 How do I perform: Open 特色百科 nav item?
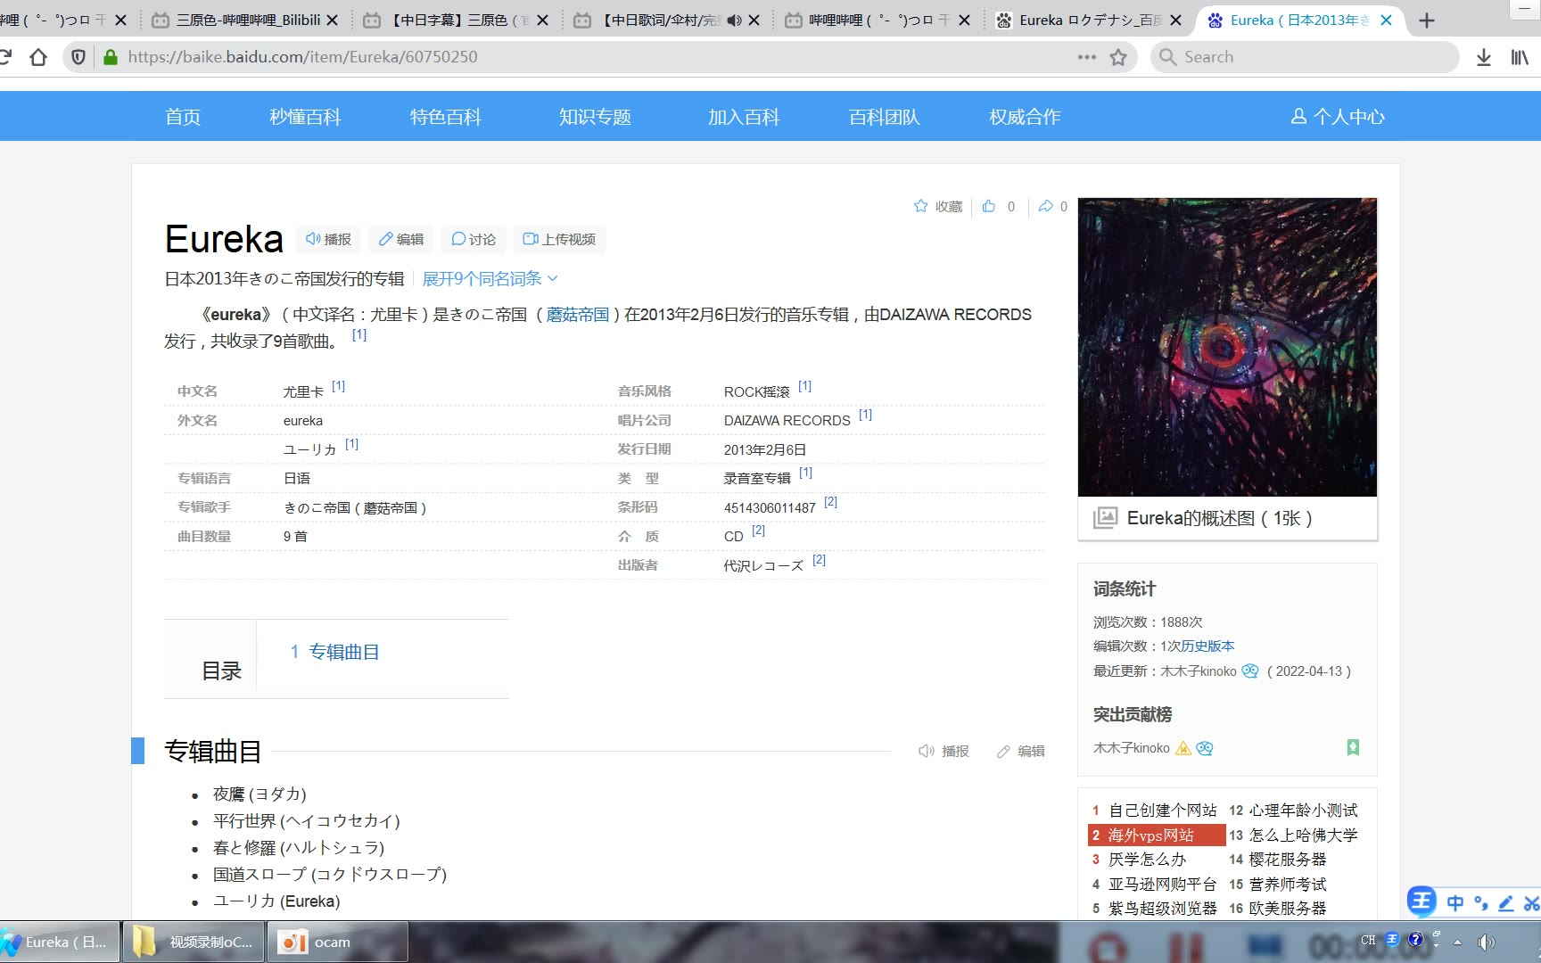point(445,117)
